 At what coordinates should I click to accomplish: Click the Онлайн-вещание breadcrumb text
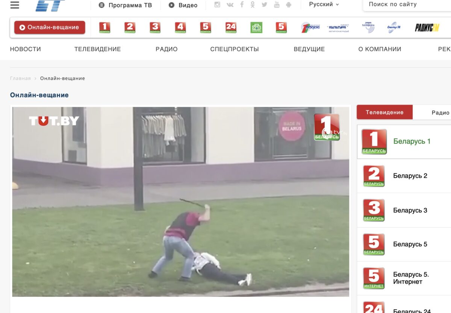pos(62,78)
